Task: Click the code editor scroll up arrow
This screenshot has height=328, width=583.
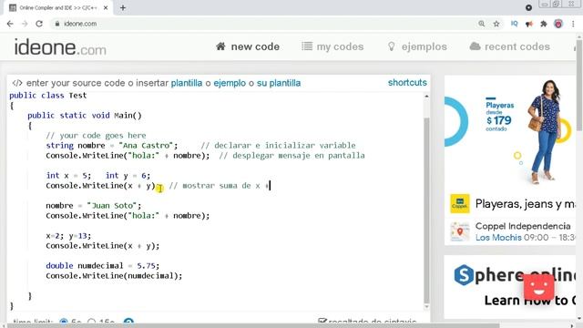Action: coord(426,97)
